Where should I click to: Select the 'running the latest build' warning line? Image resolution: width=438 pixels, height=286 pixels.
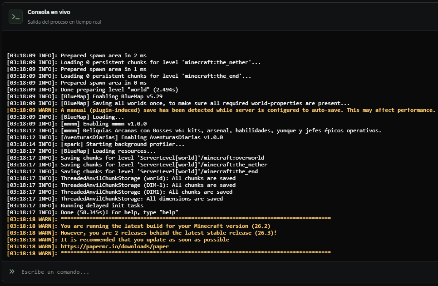(x=139, y=226)
